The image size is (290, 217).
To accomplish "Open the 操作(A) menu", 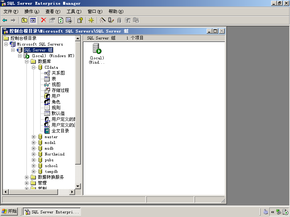I will 32,12.
